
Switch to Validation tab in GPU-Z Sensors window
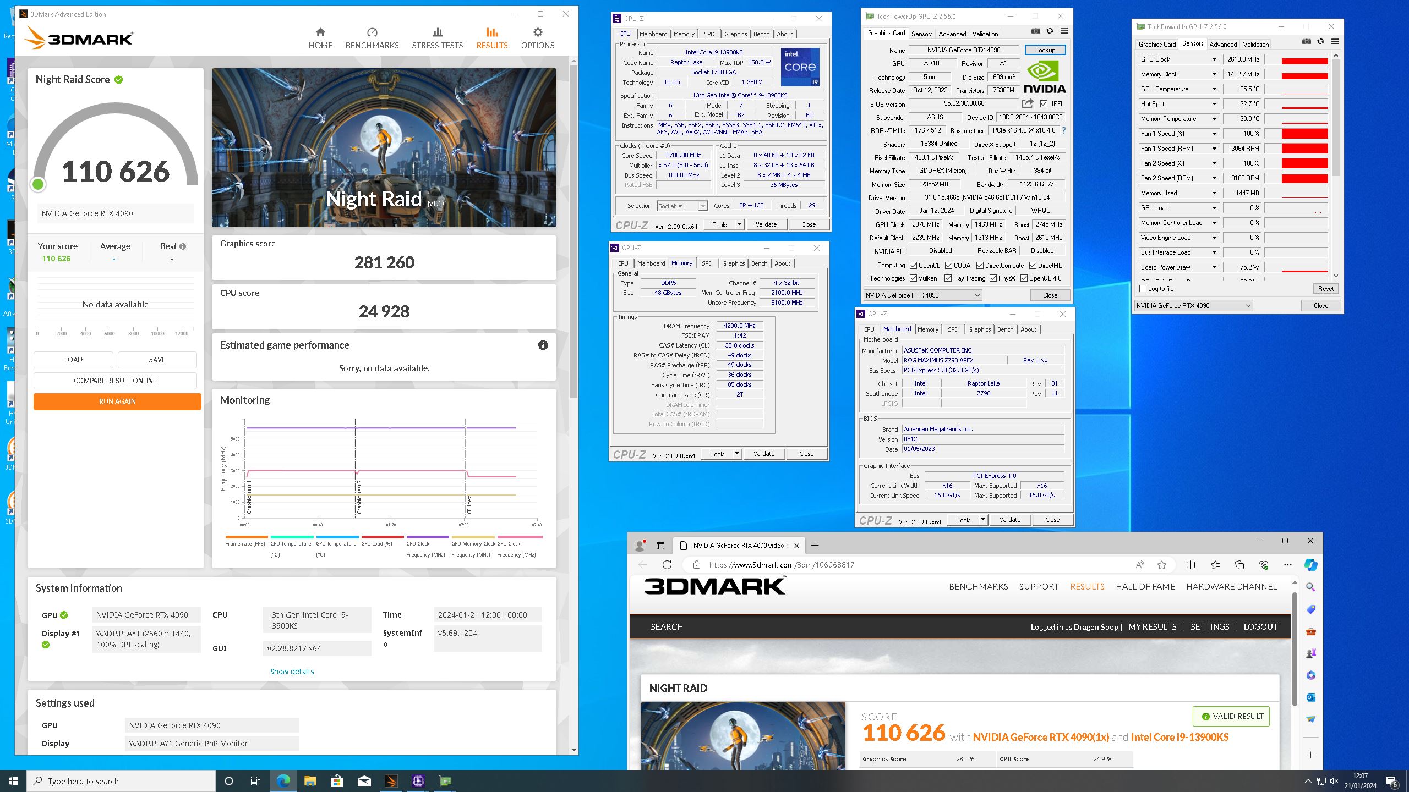pyautogui.click(x=1255, y=45)
